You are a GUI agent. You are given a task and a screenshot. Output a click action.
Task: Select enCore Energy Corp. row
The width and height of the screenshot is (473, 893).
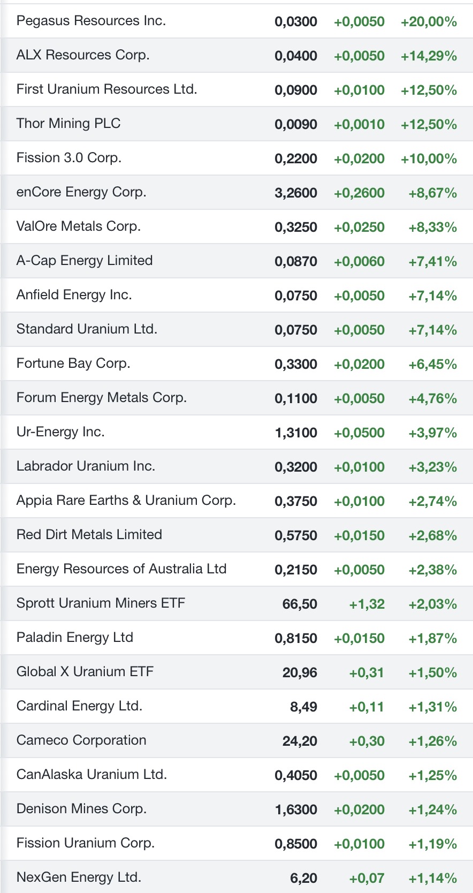point(81,192)
